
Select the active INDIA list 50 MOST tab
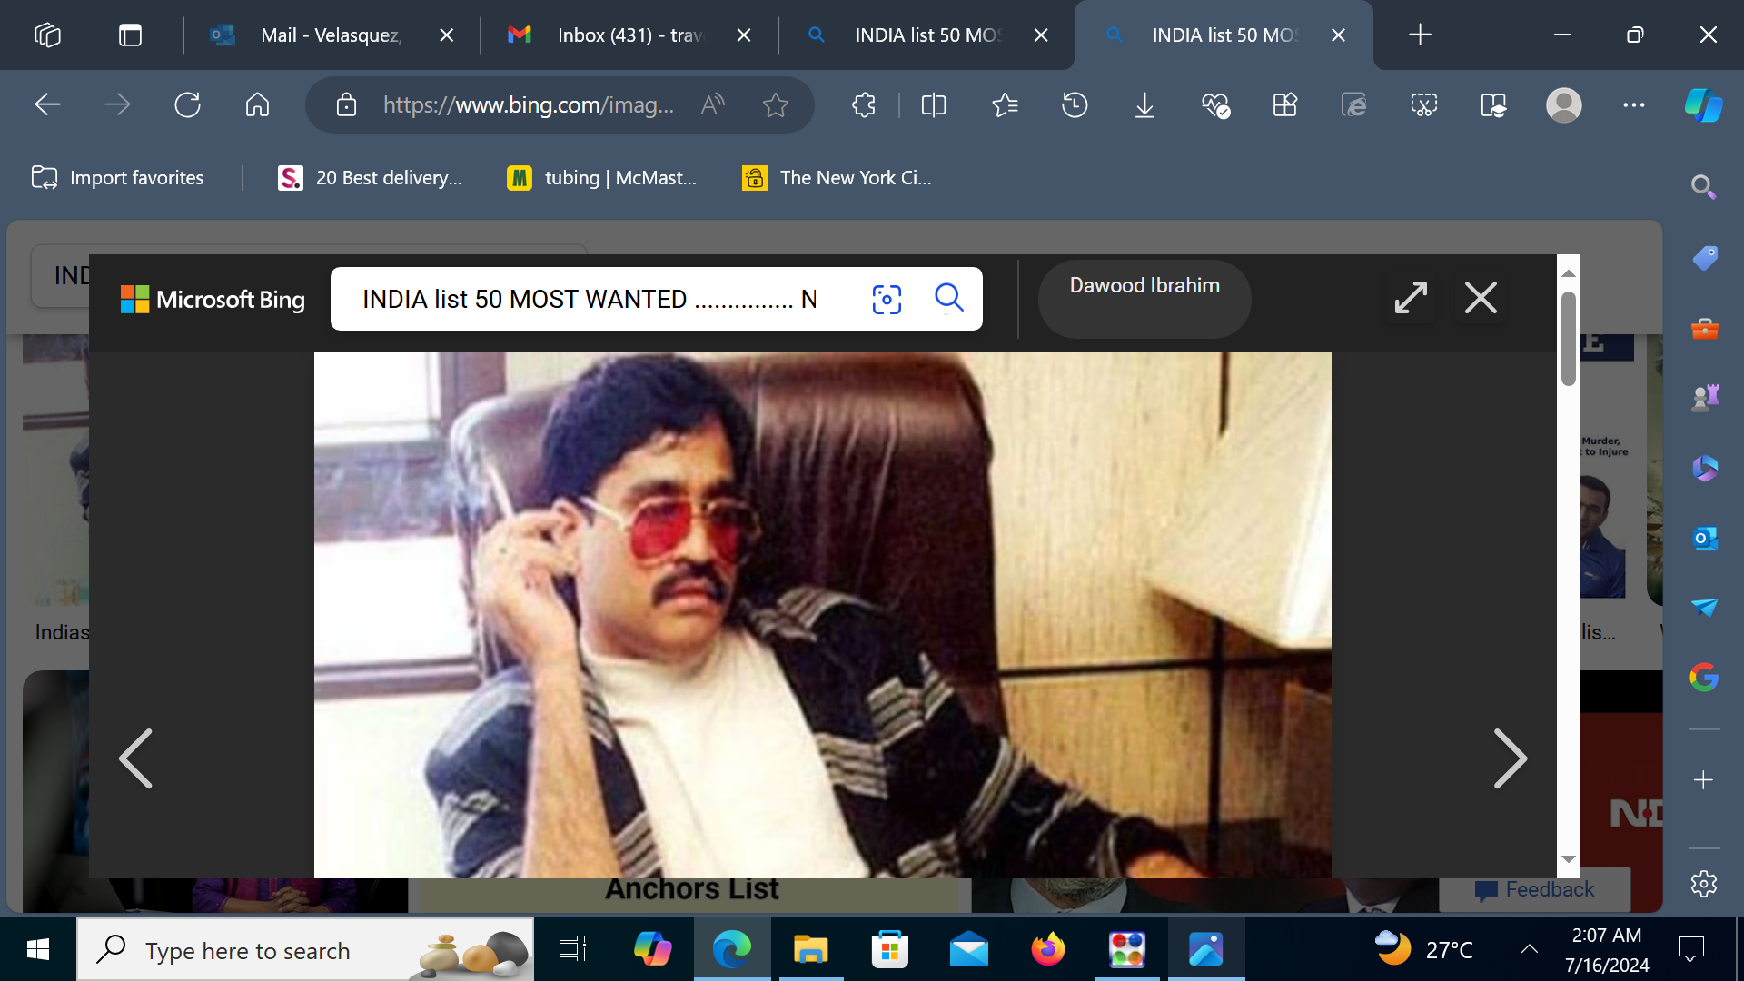coord(1224,35)
